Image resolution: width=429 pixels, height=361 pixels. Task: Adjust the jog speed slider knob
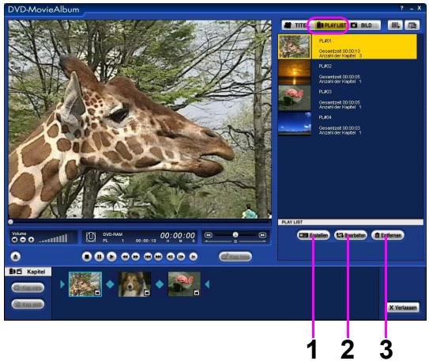click(235, 235)
